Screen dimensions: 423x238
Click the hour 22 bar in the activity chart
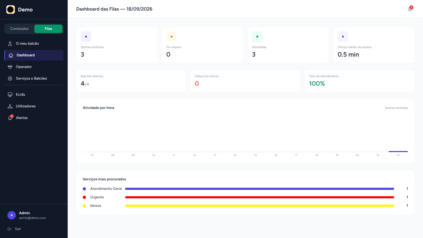398,152
